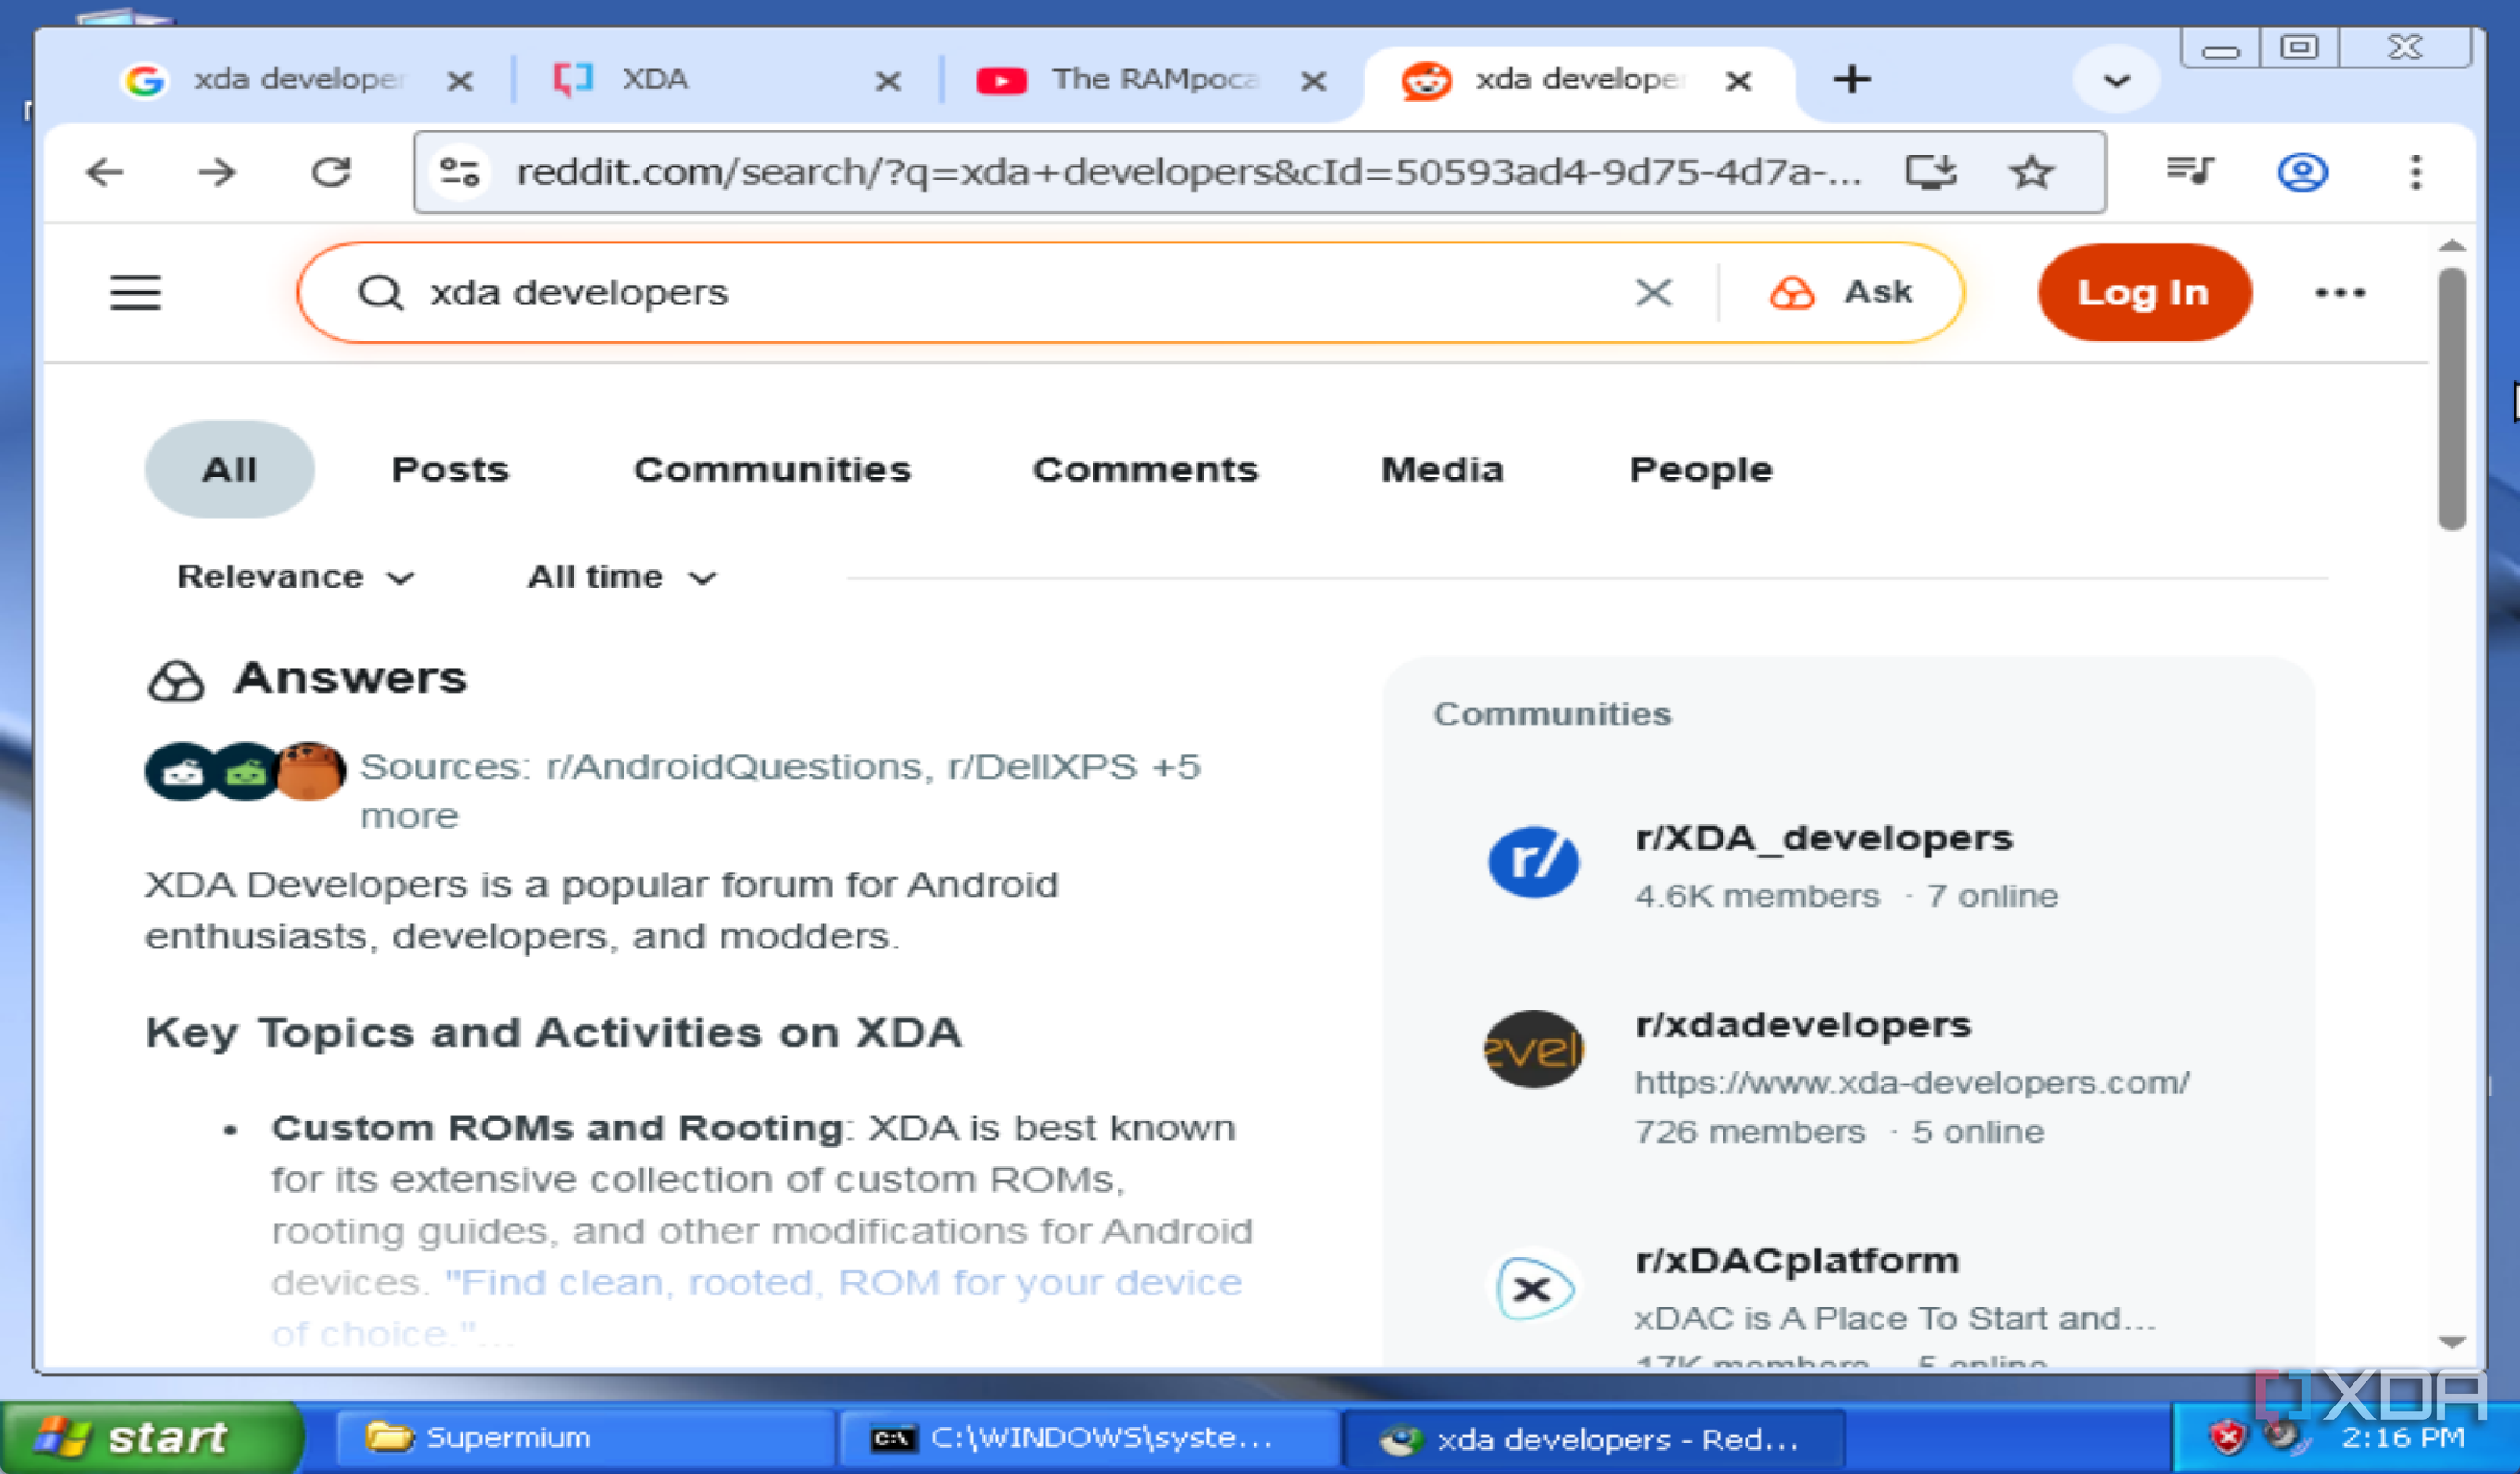Open the browser three-dot menu
Viewport: 2520px width, 1474px height.
[x=2415, y=172]
